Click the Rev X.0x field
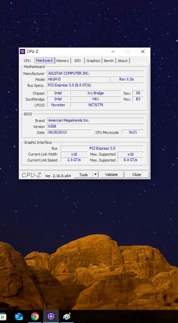 click(x=127, y=79)
